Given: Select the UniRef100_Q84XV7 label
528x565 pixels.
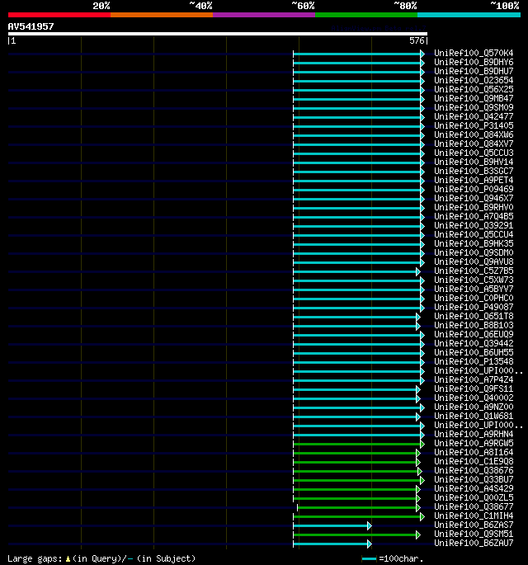Looking at the screenshot, I should [x=474, y=144].
